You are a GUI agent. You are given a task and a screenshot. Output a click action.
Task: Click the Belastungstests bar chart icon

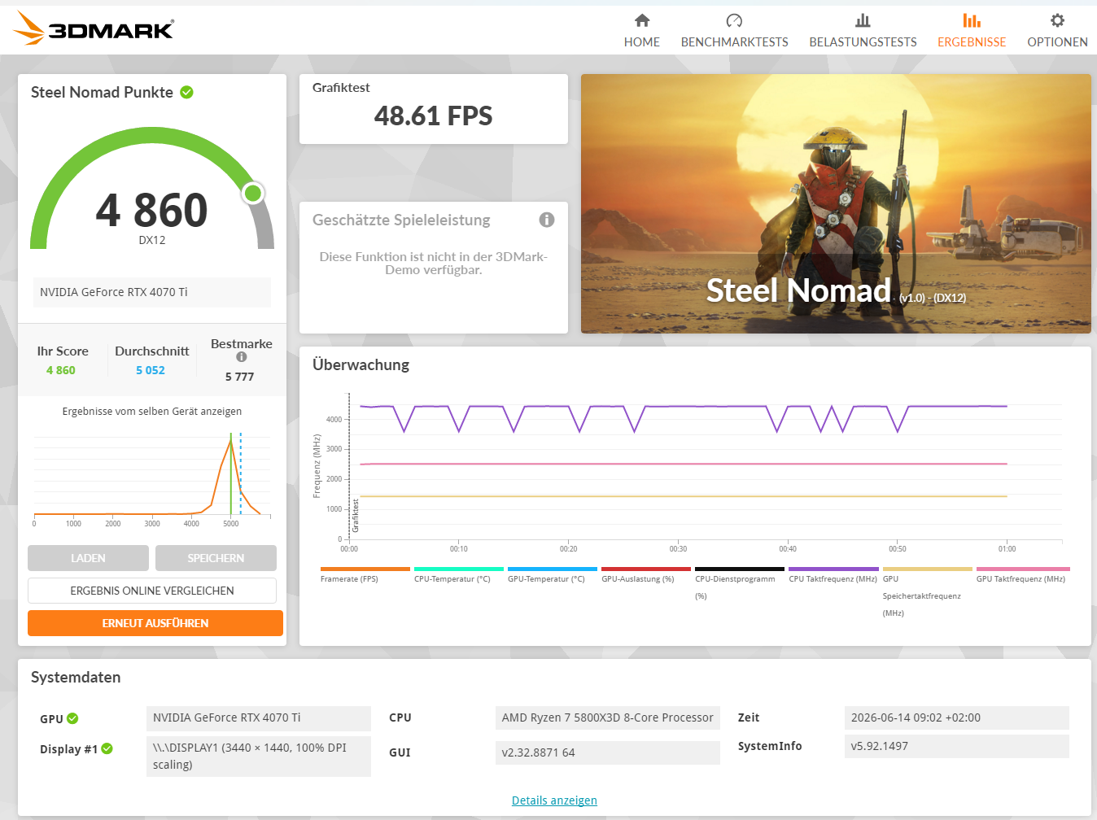tap(863, 20)
